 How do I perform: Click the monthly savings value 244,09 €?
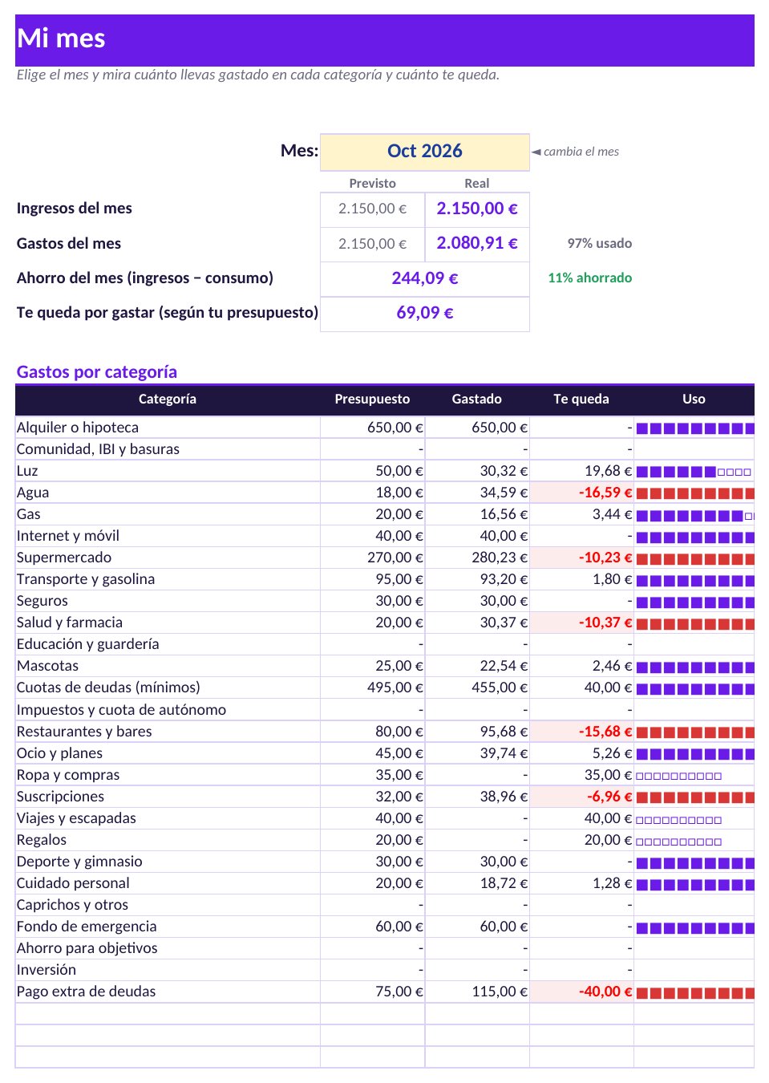click(425, 278)
